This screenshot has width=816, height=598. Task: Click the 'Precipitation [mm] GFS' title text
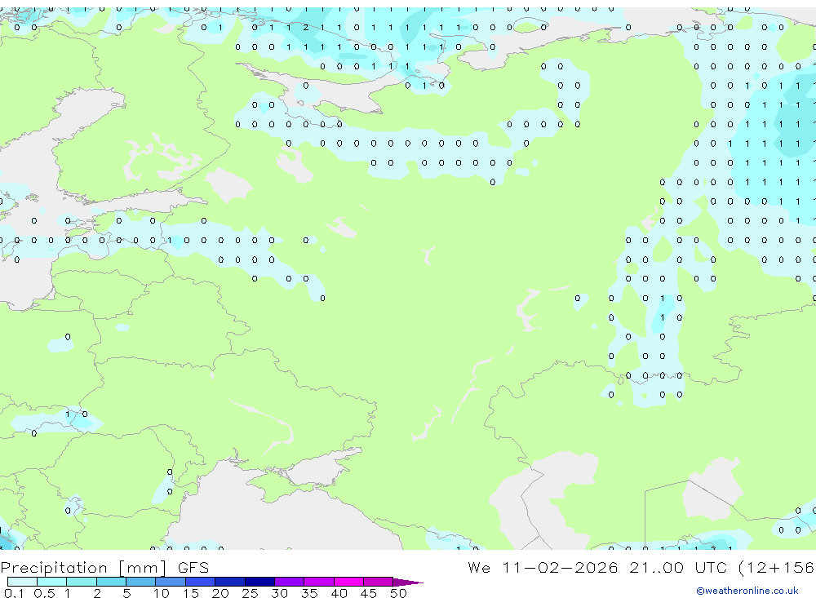(104, 567)
